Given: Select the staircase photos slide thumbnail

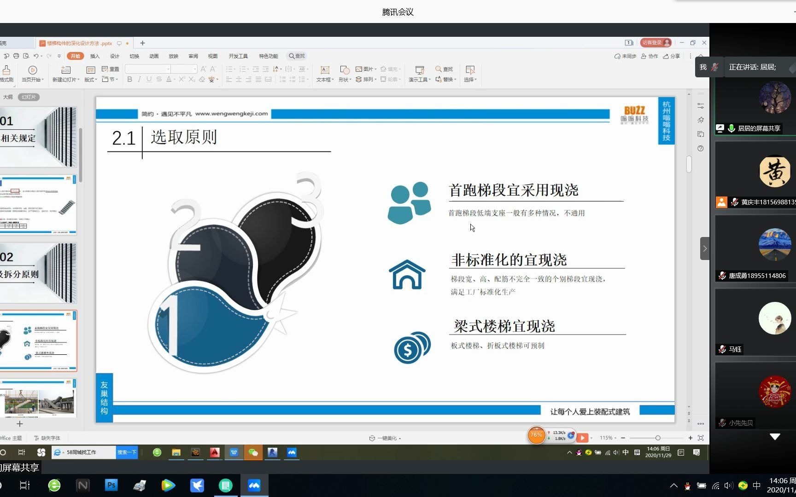Looking at the screenshot, I should [38, 399].
